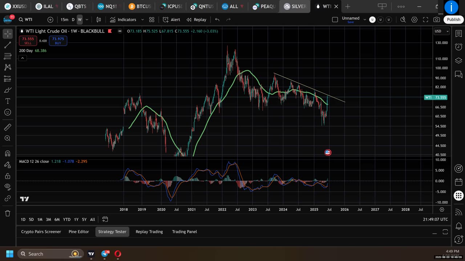Open the object tree layers icon
465x261 pixels.
pyautogui.click(x=458, y=61)
